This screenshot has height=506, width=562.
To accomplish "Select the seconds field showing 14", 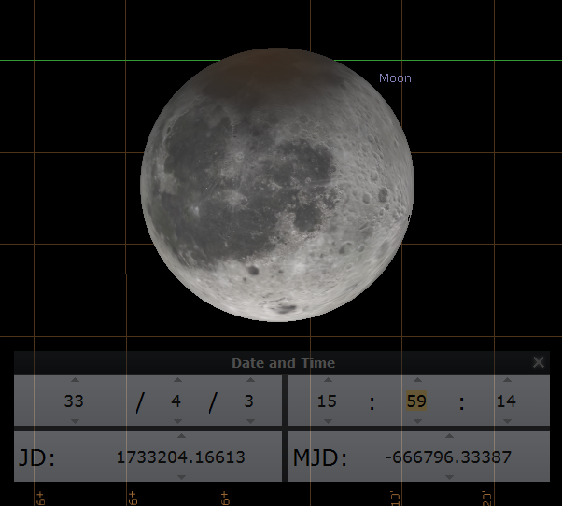I will 506,401.
